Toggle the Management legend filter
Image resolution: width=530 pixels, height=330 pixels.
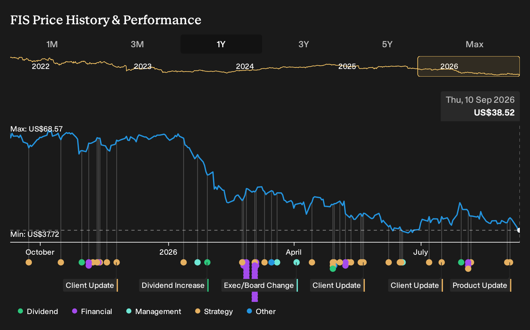154,311
